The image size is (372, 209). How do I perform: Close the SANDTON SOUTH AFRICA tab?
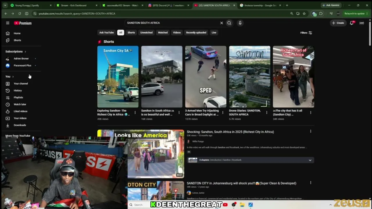pyautogui.click(x=234, y=5)
